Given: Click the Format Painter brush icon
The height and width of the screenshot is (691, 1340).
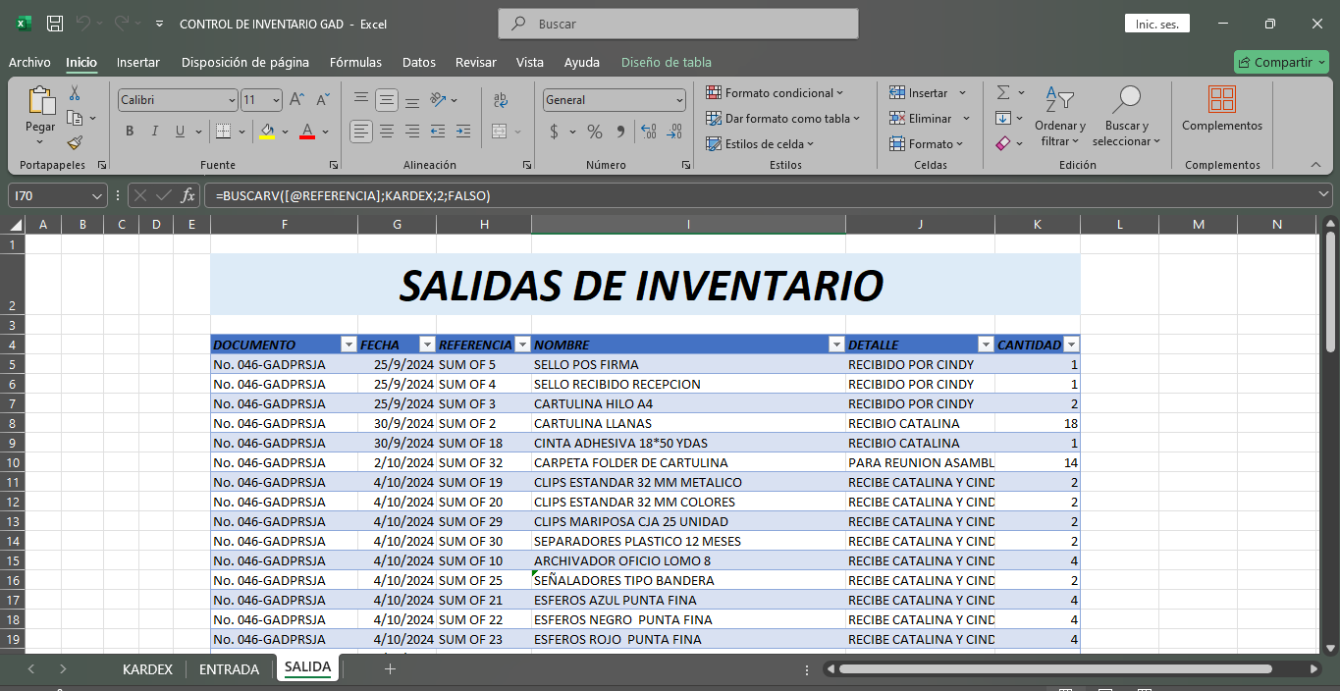Looking at the screenshot, I should (x=75, y=142).
